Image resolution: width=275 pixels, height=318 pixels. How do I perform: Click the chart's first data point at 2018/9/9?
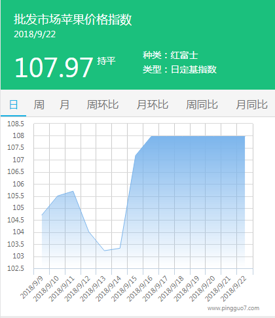(x=42, y=215)
